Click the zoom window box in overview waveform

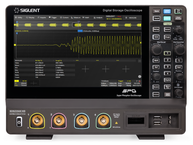coord(75,25)
